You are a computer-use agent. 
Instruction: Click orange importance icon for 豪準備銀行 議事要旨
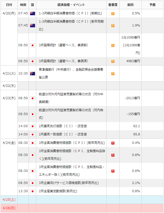pos(113,74)
